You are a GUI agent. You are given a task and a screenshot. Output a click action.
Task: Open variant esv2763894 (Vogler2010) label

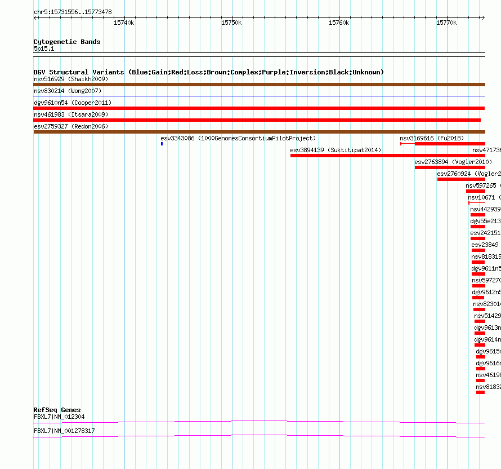click(453, 162)
